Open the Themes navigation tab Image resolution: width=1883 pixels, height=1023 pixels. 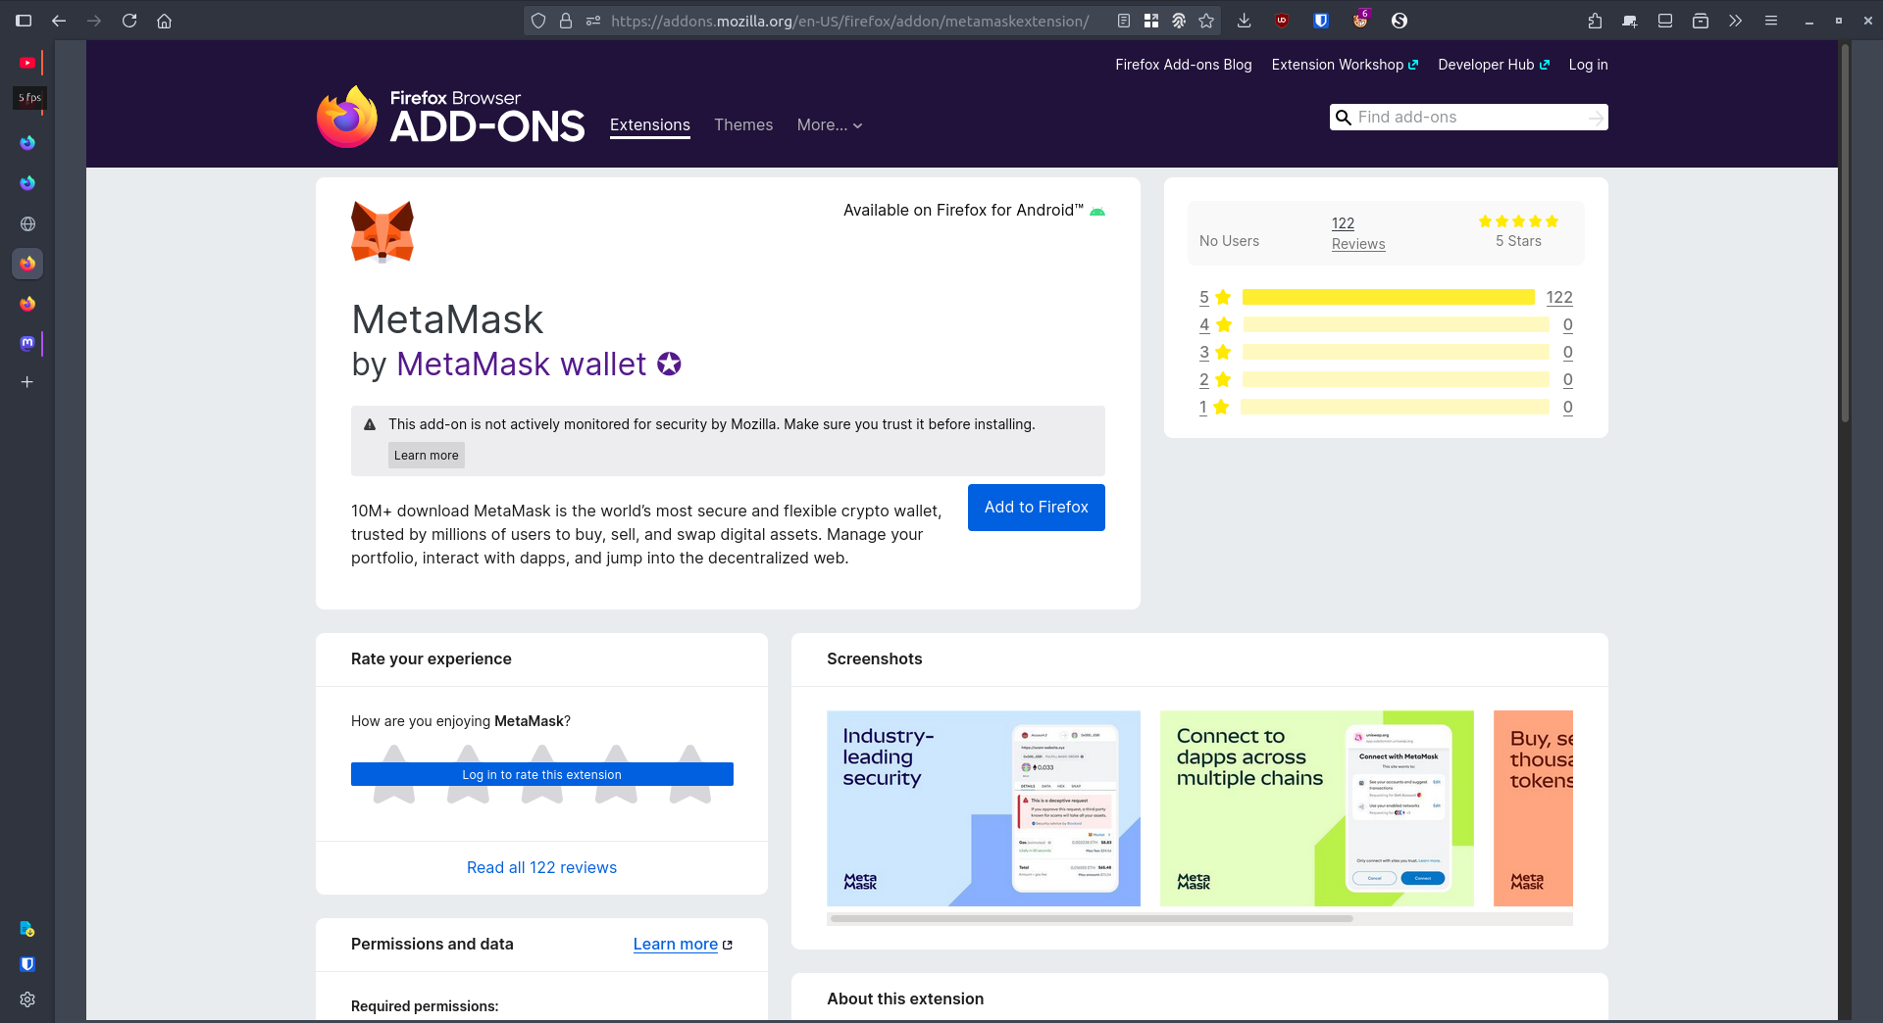coord(743,124)
